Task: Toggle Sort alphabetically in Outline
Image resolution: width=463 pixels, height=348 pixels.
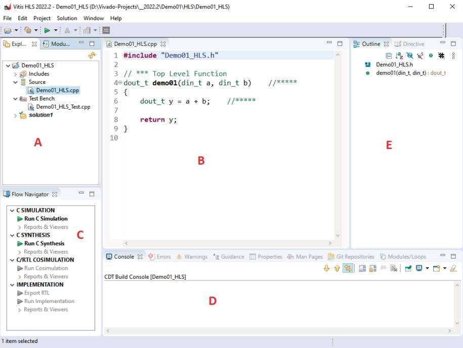Action: point(399,56)
